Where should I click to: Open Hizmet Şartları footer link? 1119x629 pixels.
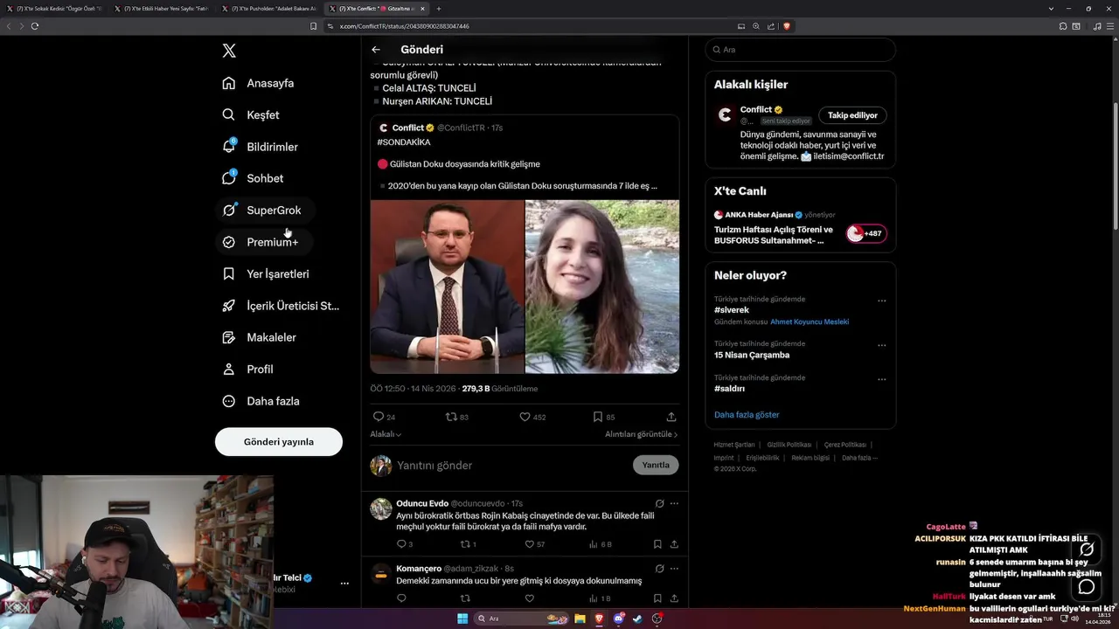[734, 445]
